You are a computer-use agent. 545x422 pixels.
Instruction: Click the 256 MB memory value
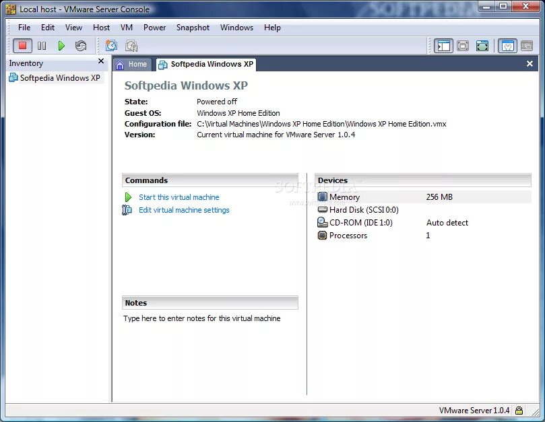click(x=439, y=197)
